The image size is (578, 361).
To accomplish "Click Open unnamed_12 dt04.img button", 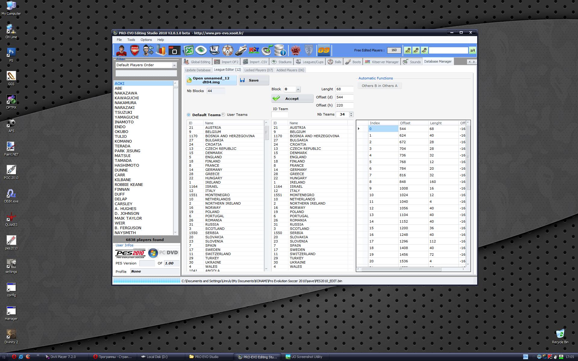I will pos(211,80).
